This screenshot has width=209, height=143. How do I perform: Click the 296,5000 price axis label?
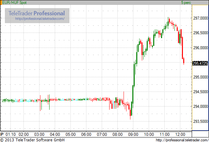pos(201,33)
